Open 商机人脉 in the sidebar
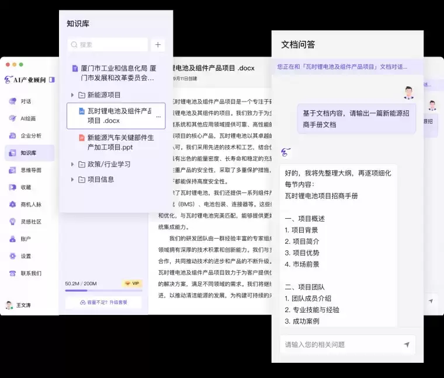Viewport: 444px width, 378px height. click(x=30, y=204)
